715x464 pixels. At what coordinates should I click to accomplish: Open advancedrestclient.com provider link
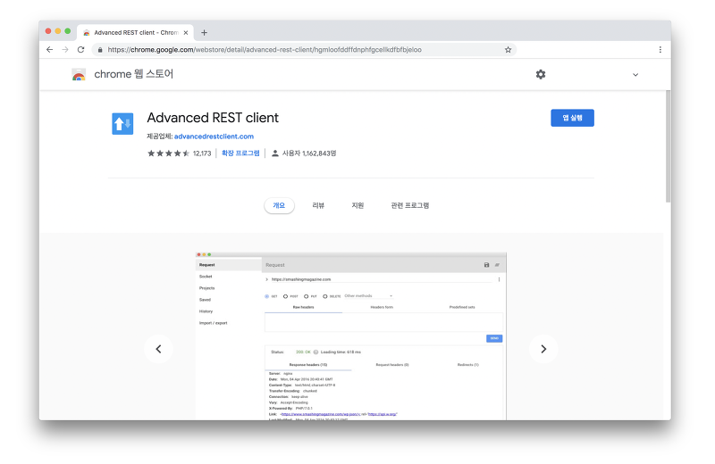(x=214, y=137)
